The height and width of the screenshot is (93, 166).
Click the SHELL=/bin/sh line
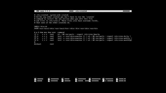click(x=41, y=27)
